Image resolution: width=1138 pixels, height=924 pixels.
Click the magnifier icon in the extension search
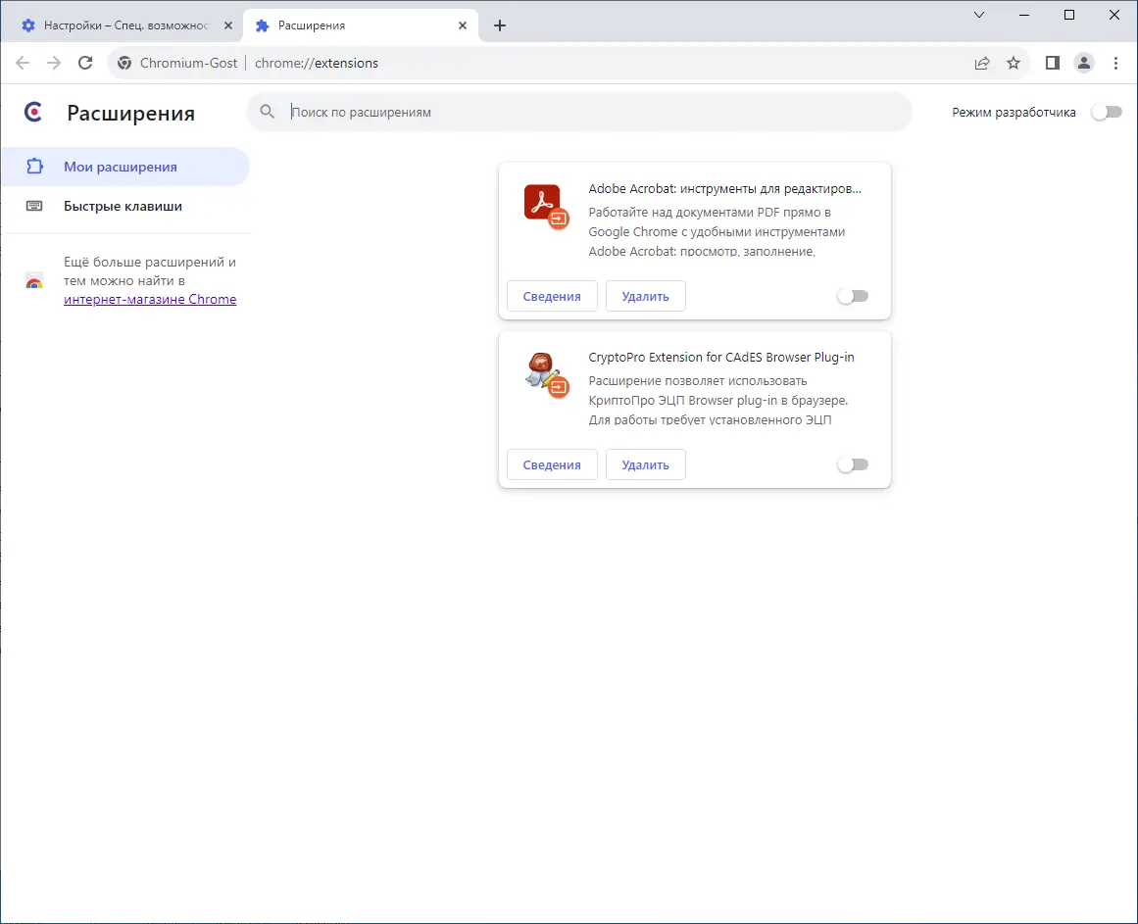click(x=267, y=112)
